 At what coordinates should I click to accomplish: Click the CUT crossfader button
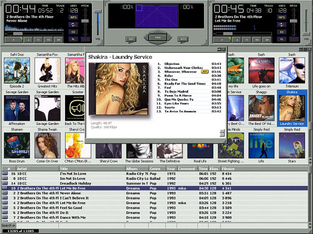pyautogui.click(x=131, y=39)
